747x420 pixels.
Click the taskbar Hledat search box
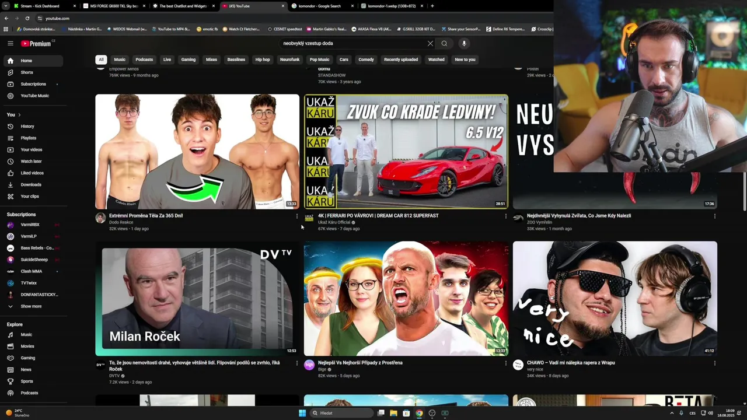click(x=342, y=413)
